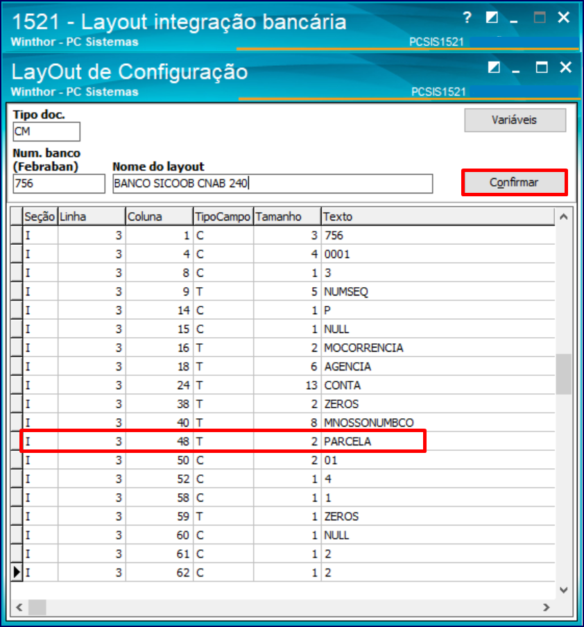
Task: Click the Coluna cell with value 9
Action: tap(160, 291)
